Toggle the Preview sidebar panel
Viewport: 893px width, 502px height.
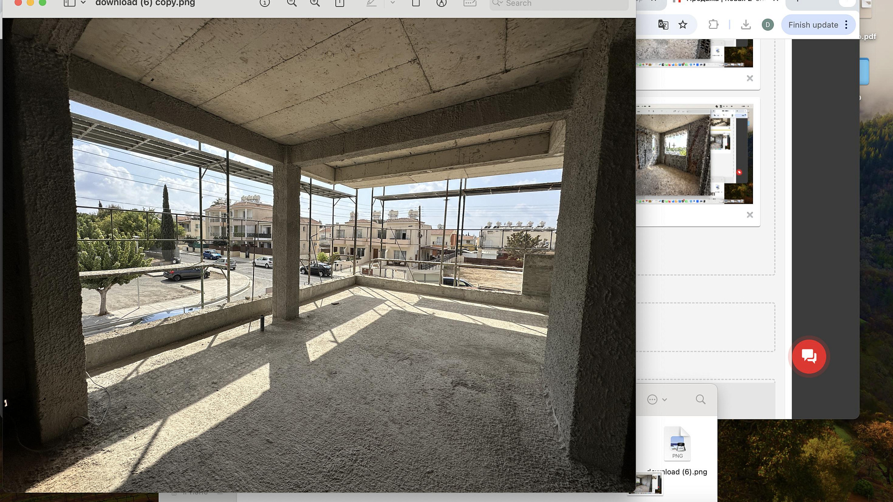[x=69, y=3]
